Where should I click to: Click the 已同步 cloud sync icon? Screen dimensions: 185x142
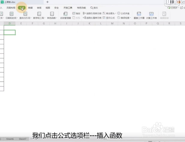pyautogui.click(x=169, y=8)
